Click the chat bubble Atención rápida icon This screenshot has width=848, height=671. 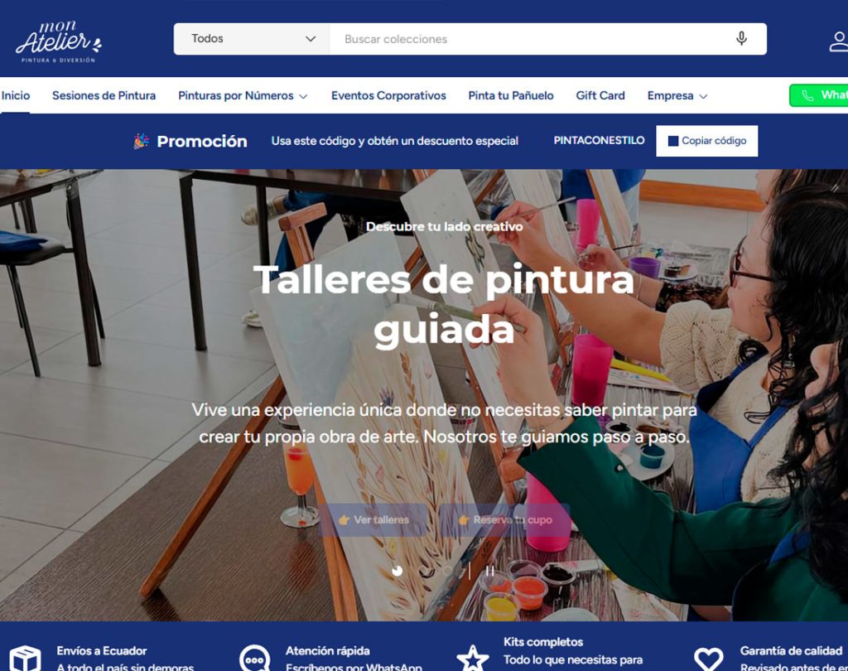click(254, 658)
